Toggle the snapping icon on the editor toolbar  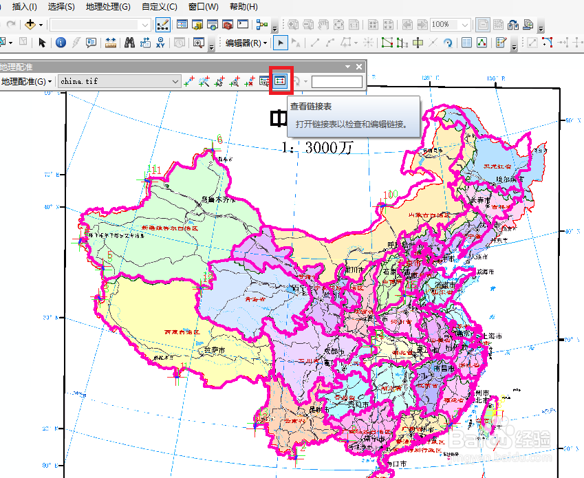pos(368,43)
